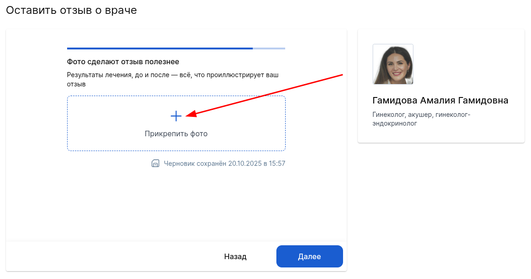Click the empty form area below the draft notice
Screen dimensions: 531x279
[176, 203]
